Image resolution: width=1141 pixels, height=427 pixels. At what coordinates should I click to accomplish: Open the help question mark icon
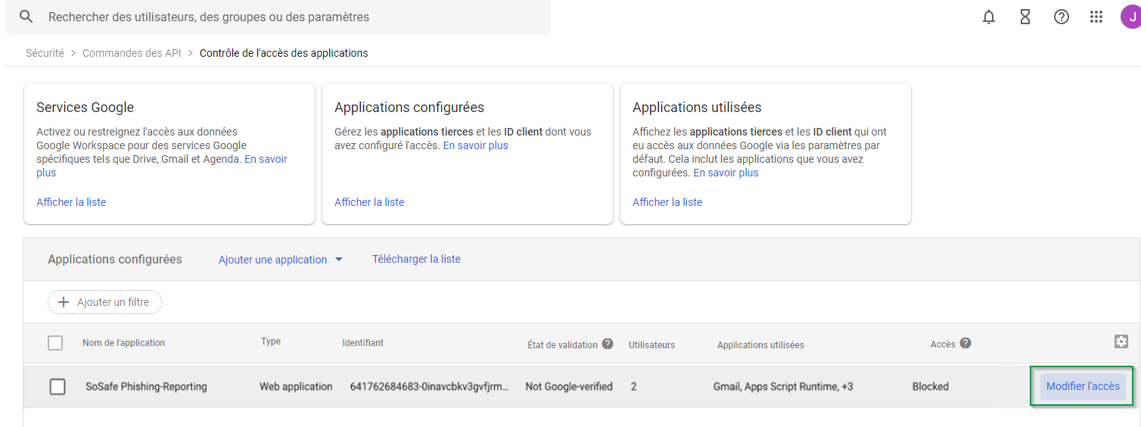[1062, 17]
